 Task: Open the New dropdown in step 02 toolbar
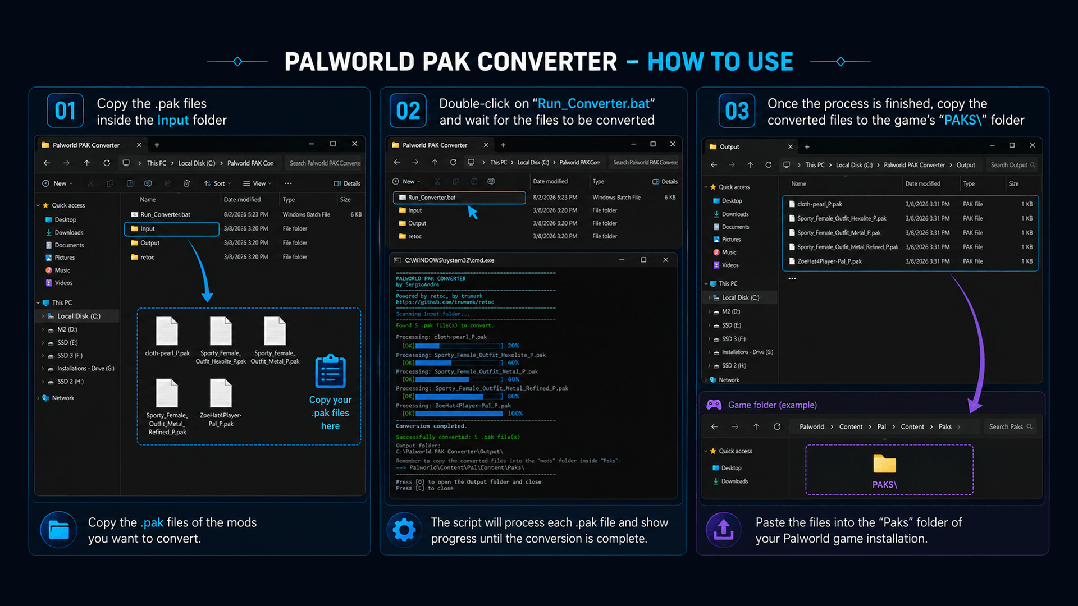[x=406, y=182]
